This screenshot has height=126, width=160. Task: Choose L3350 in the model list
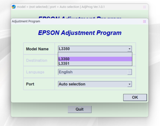click(x=95, y=59)
